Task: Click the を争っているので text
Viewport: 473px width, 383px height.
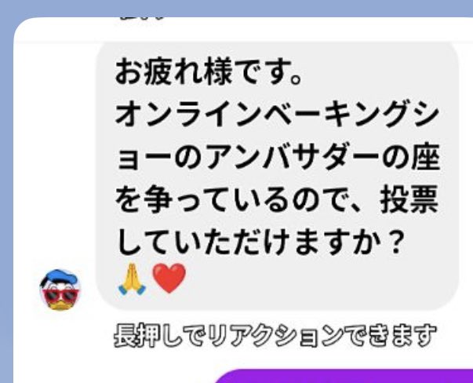Action: (231, 201)
